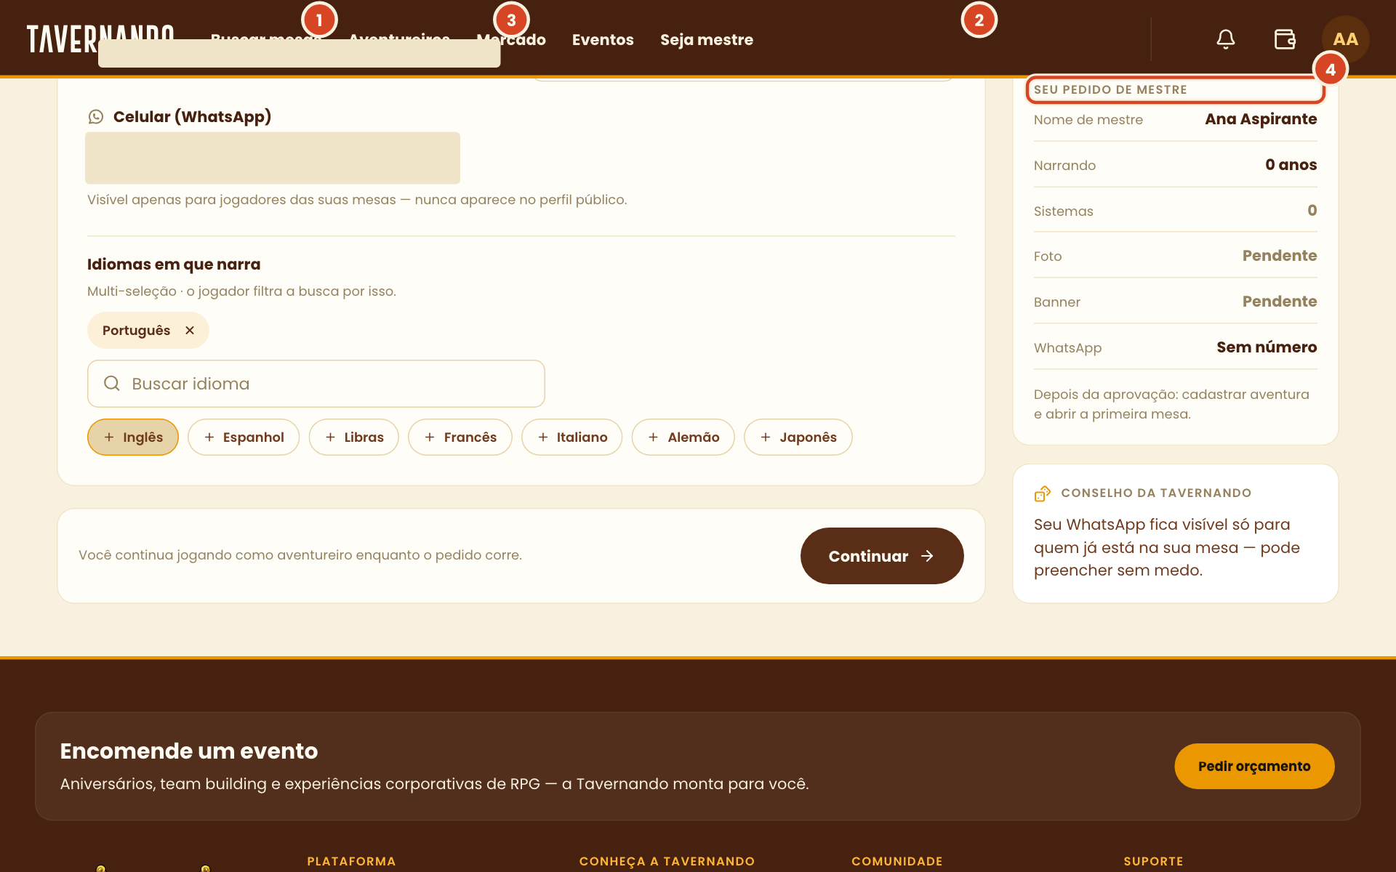Click the 'SUPORTE' footer heading

[x=1153, y=861]
